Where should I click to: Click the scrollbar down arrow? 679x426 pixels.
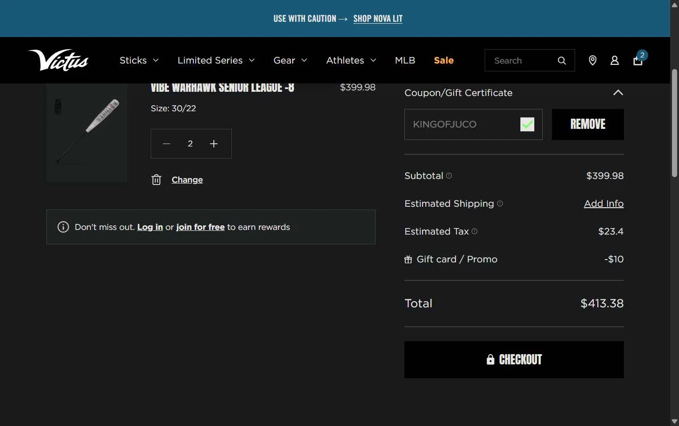pos(674,421)
